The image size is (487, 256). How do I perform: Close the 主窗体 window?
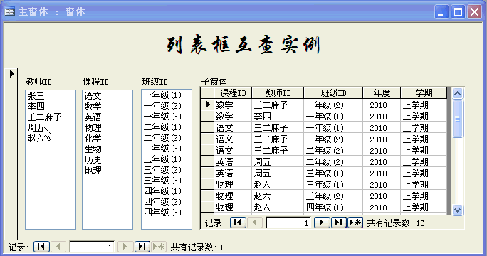pos(474,12)
